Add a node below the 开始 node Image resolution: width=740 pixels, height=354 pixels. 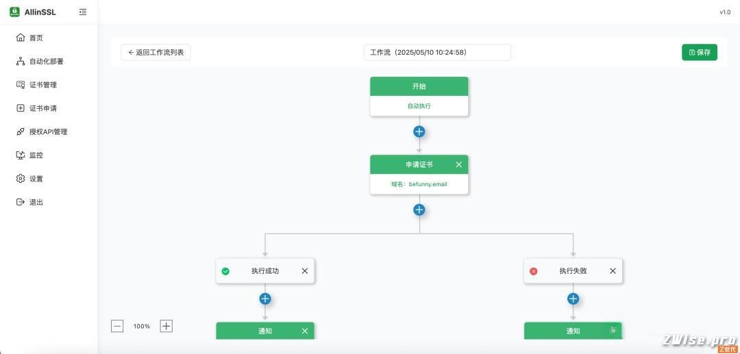[x=419, y=131]
